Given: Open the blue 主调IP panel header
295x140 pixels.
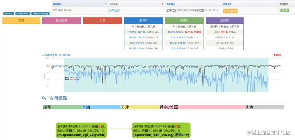Looking at the screenshot, I should [x=143, y=21].
